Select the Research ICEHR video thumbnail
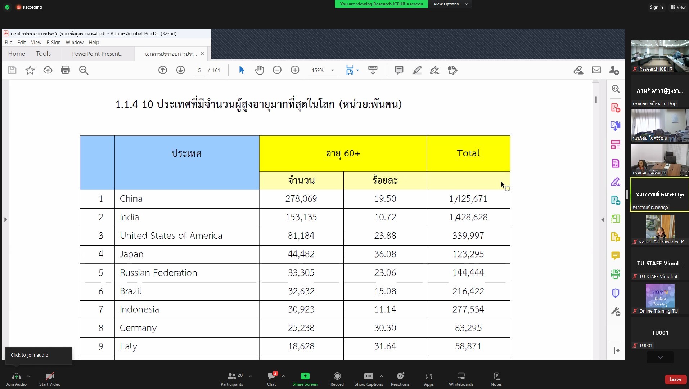 [x=659, y=56]
